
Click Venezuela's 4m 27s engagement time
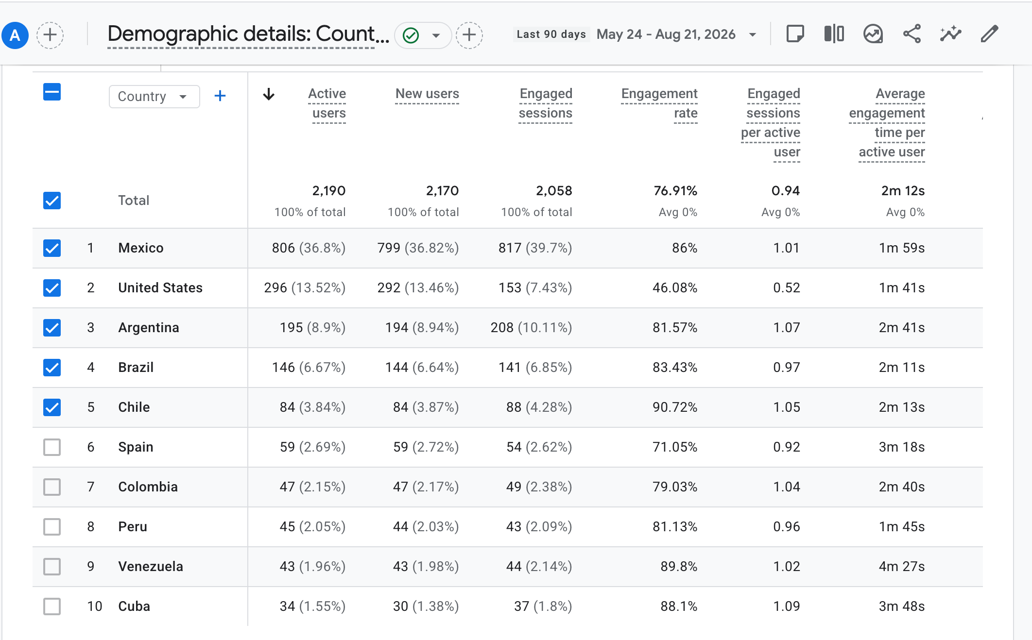point(902,567)
